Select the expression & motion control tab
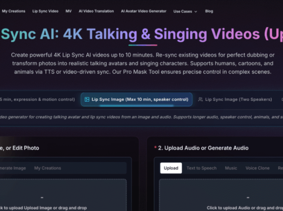The width and height of the screenshot is (283, 211). 37,99
